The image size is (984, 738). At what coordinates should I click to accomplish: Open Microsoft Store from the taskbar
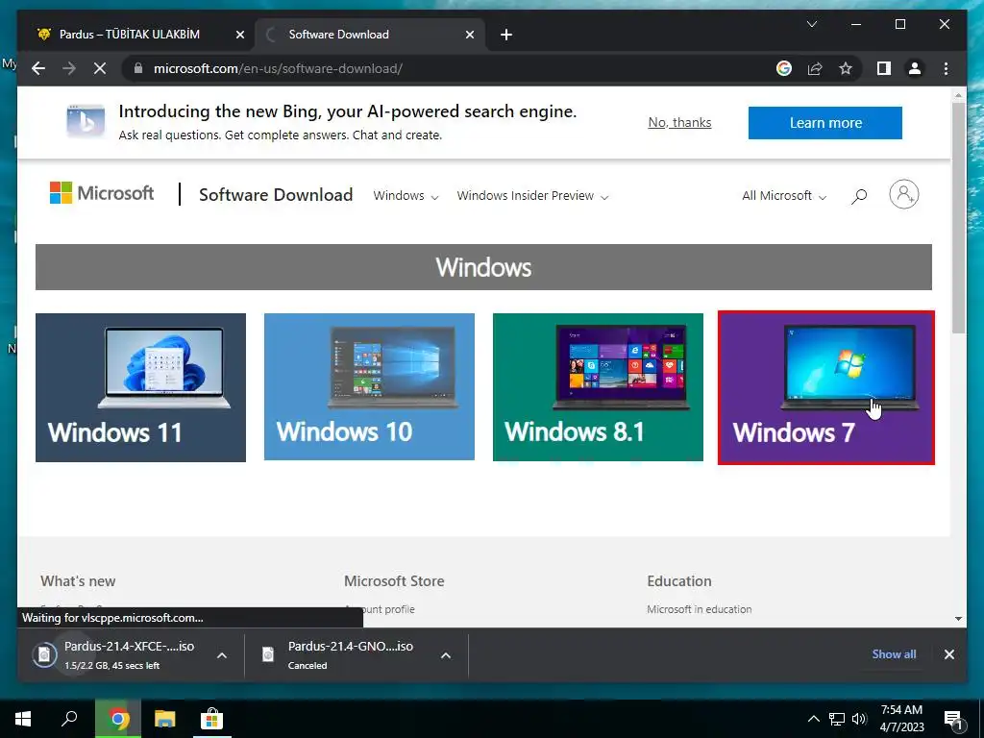211,719
